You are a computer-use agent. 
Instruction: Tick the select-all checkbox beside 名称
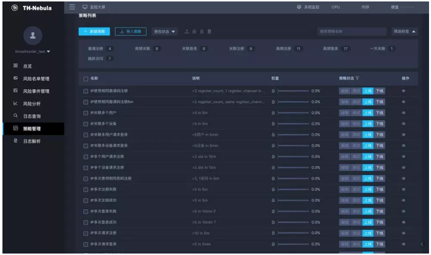[x=85, y=79]
